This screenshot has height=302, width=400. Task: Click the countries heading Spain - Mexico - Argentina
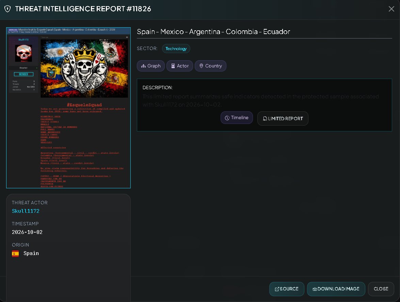[213, 32]
